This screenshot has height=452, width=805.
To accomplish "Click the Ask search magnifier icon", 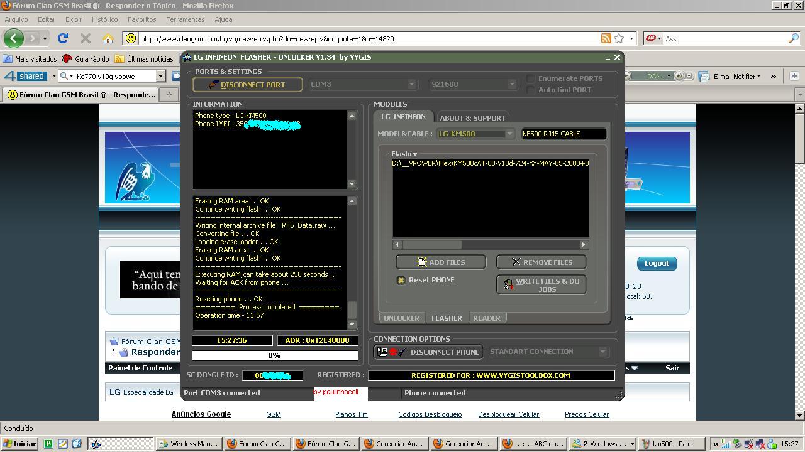I will click(x=793, y=38).
